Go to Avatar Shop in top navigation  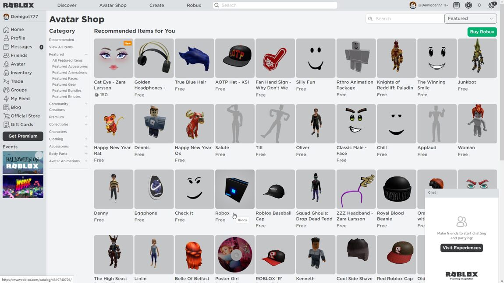coord(113,5)
